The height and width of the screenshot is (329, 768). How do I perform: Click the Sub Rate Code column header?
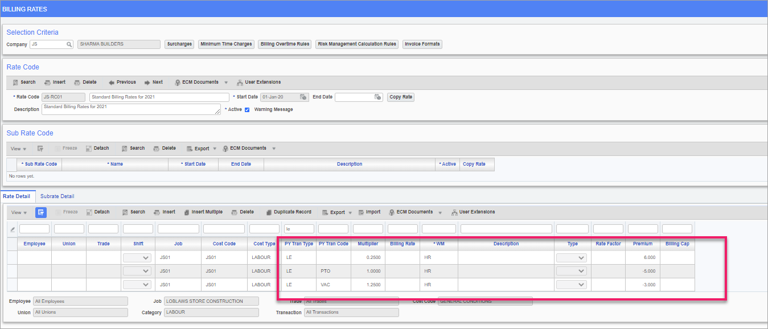pyautogui.click(x=39, y=164)
